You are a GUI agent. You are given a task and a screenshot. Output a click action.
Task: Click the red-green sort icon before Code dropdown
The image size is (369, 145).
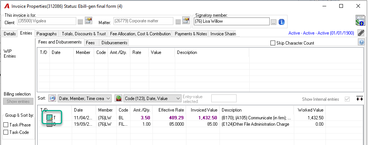click(x=118, y=98)
